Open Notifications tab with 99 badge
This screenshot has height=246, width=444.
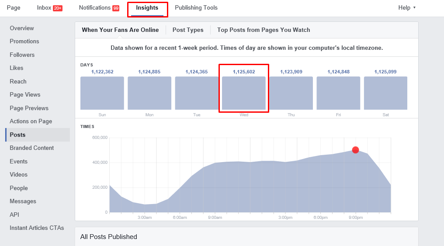coord(99,8)
